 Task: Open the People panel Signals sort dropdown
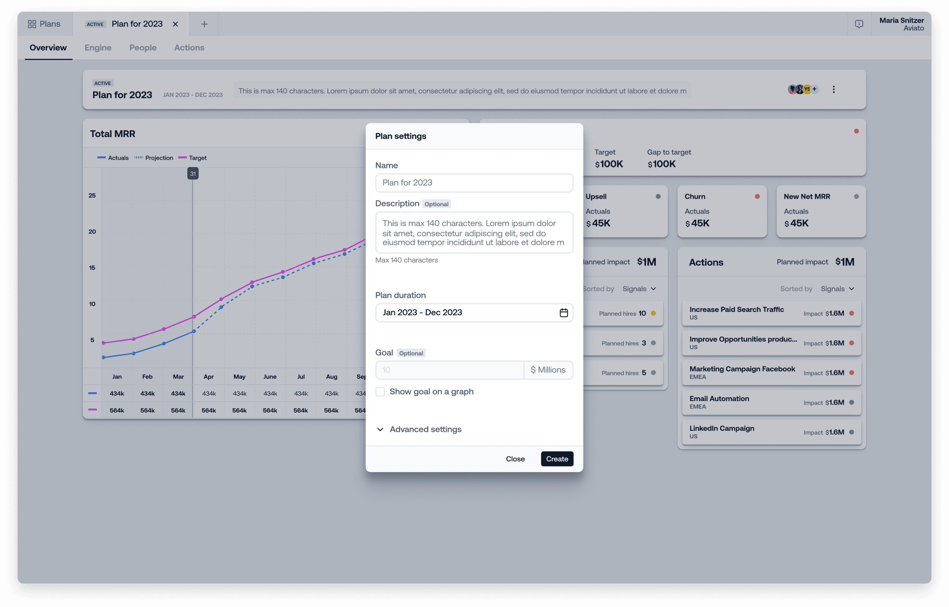(x=639, y=289)
